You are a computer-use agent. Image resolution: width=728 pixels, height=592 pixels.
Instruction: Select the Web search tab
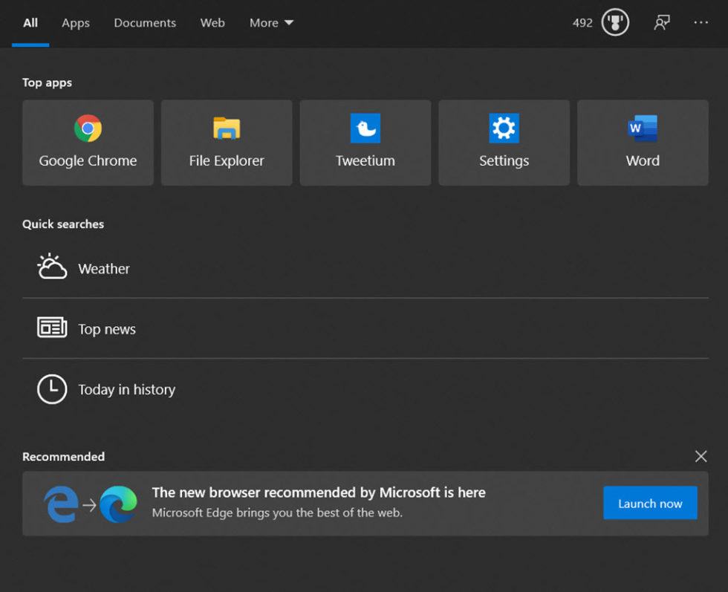[x=212, y=22]
